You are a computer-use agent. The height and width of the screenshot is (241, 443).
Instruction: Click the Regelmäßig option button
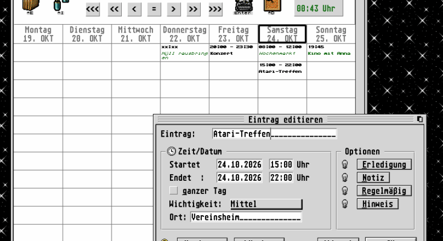384,191
